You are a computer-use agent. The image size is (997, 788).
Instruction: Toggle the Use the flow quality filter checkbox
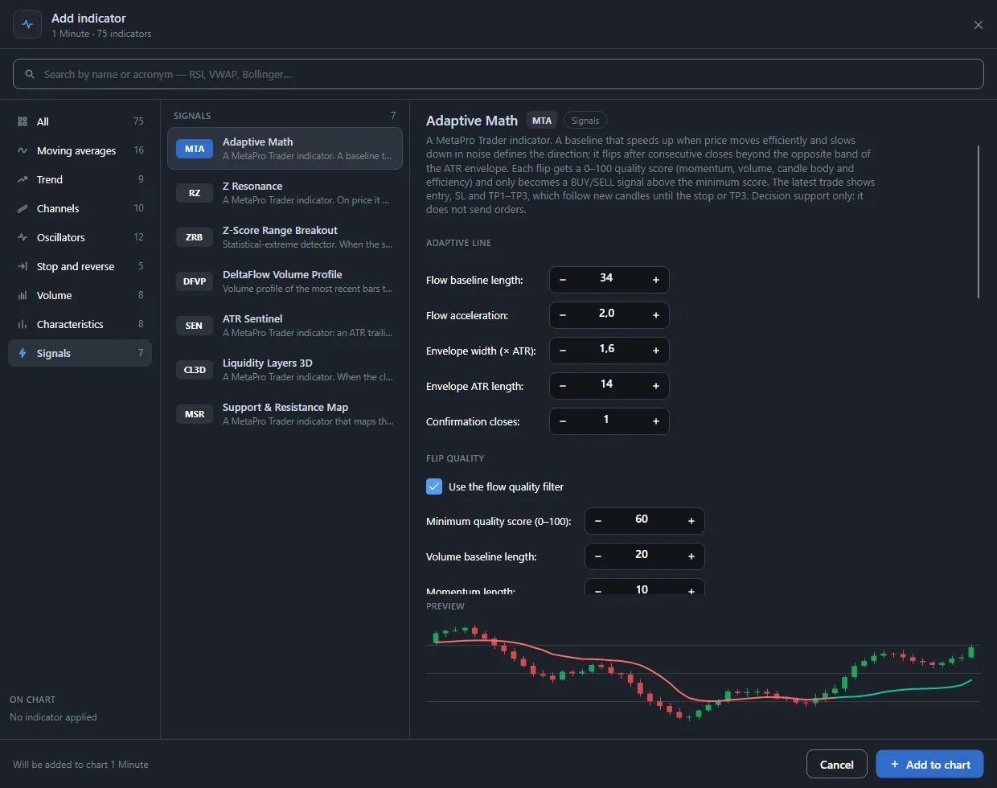coord(434,486)
